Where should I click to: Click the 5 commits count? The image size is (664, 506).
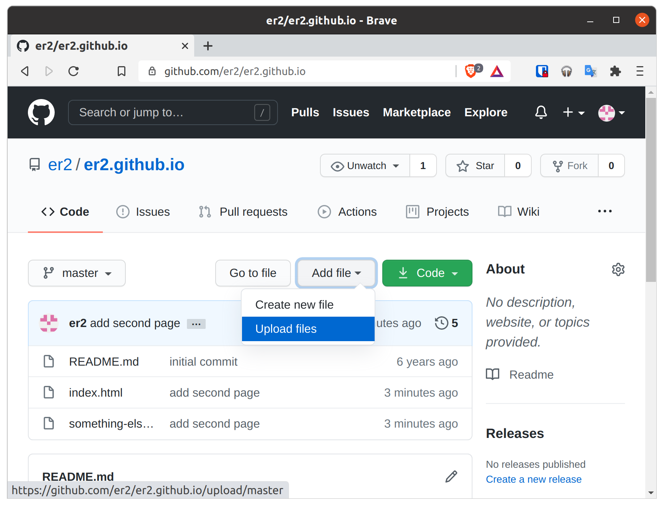click(455, 323)
